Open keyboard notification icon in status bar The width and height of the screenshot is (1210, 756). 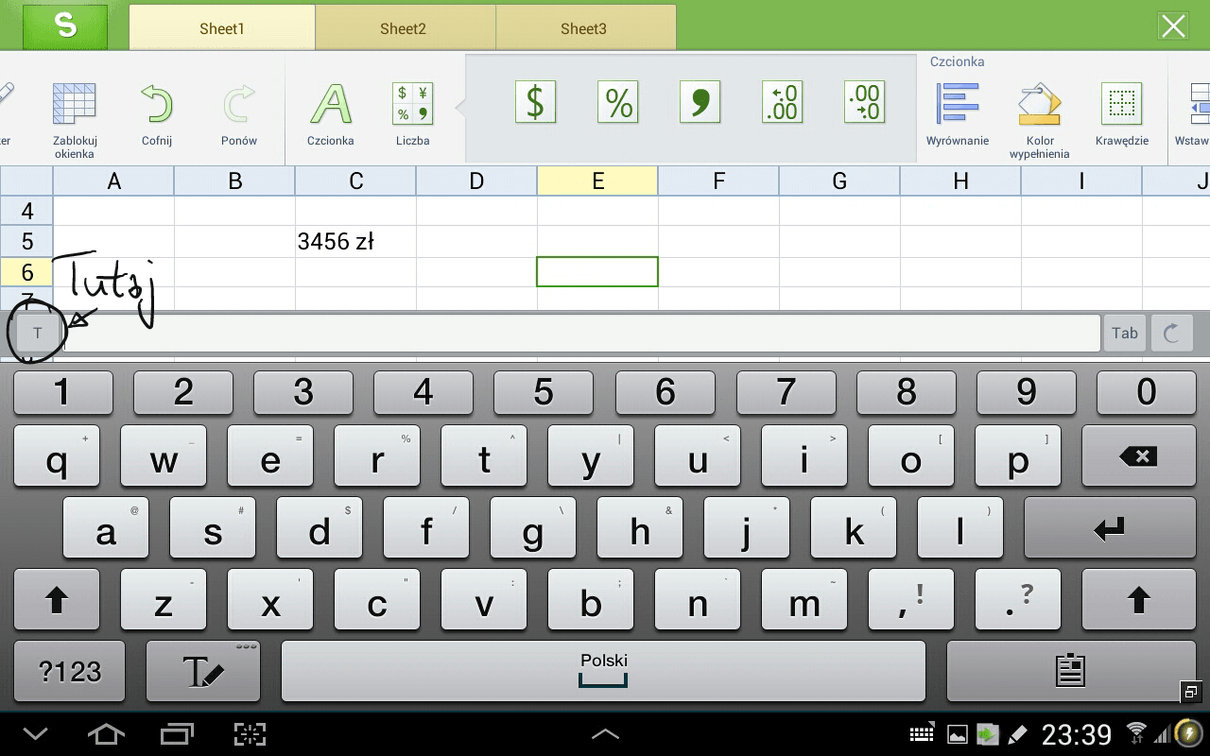(x=921, y=734)
